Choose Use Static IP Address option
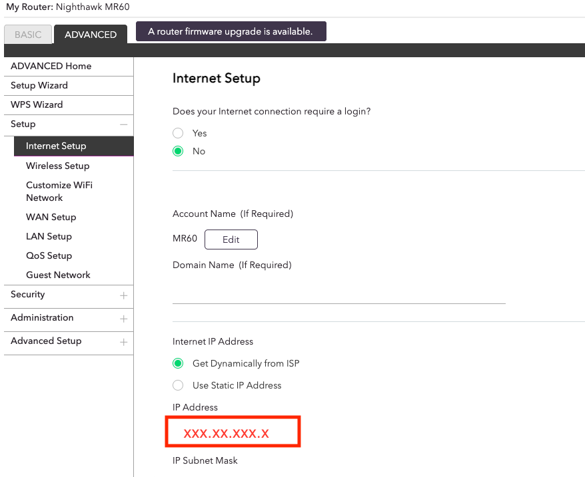This screenshot has height=477, width=585. (178, 385)
